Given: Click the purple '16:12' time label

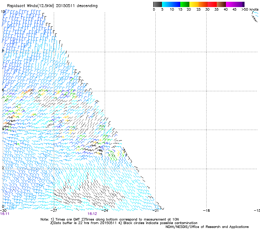Looking at the screenshot, I should pyautogui.click(x=92, y=214).
